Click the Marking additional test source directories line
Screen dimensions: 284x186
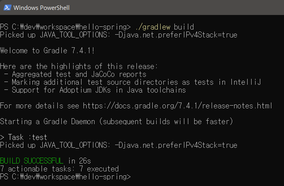click(133, 82)
